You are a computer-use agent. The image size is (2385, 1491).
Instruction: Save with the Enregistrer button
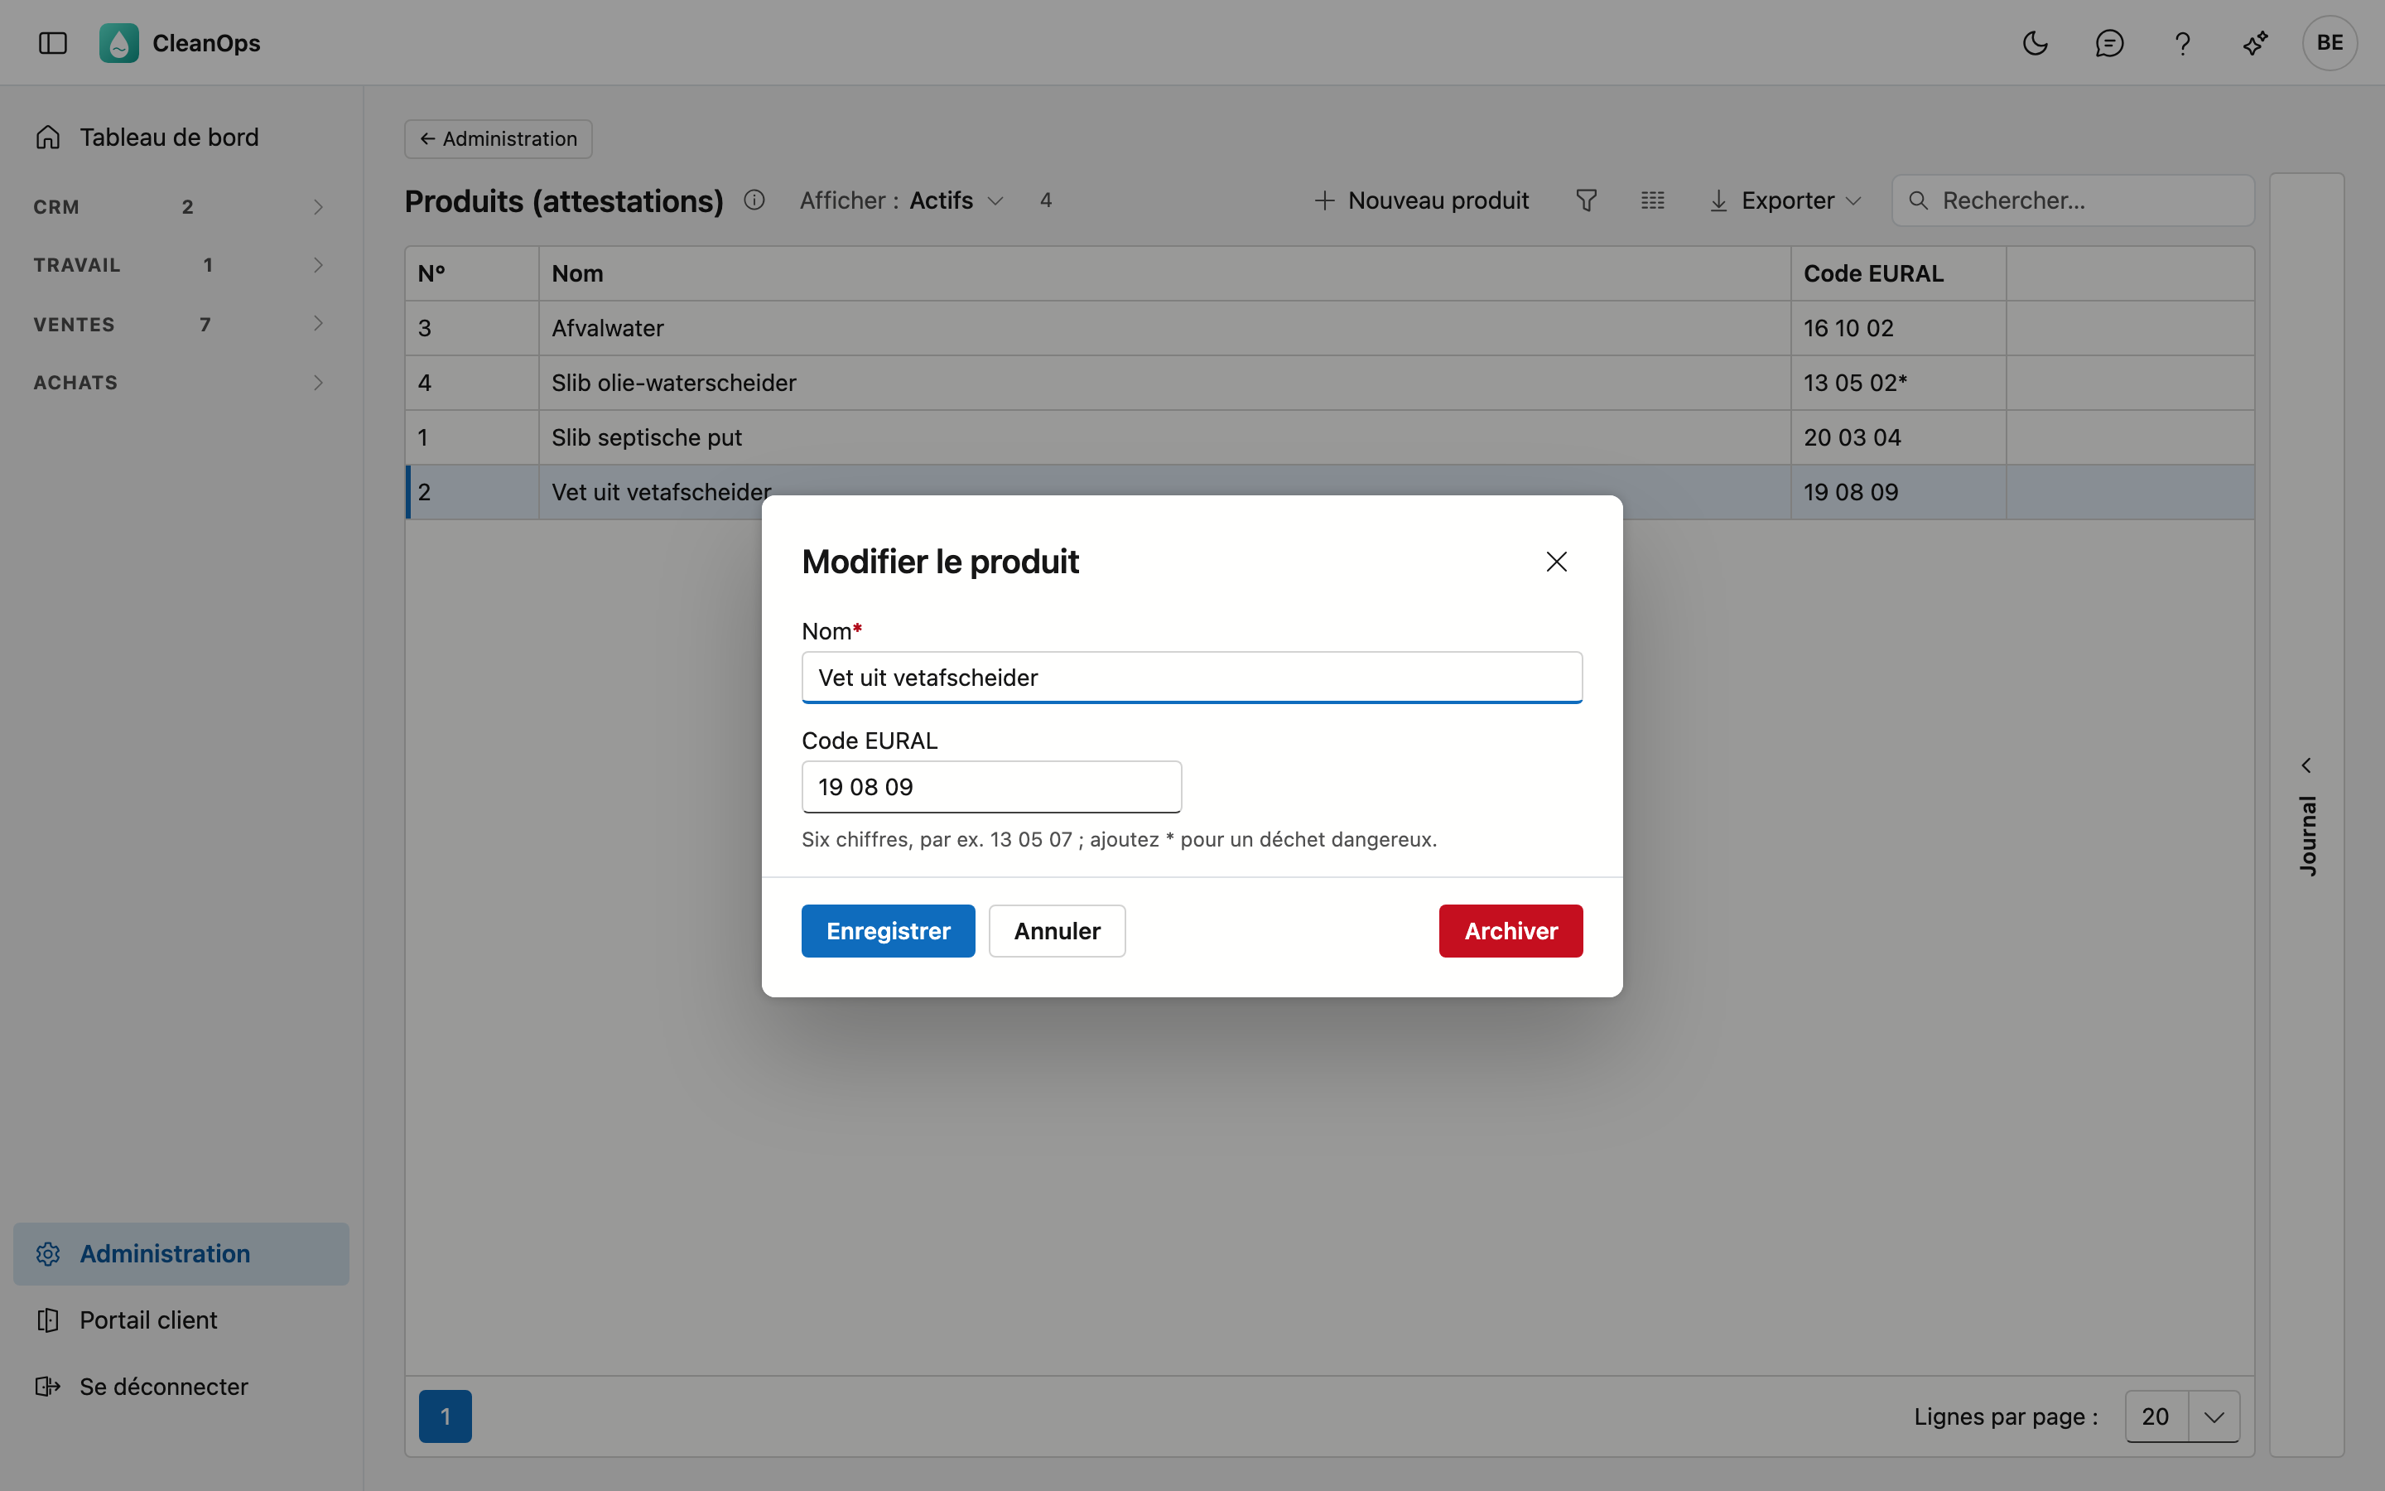(888, 931)
